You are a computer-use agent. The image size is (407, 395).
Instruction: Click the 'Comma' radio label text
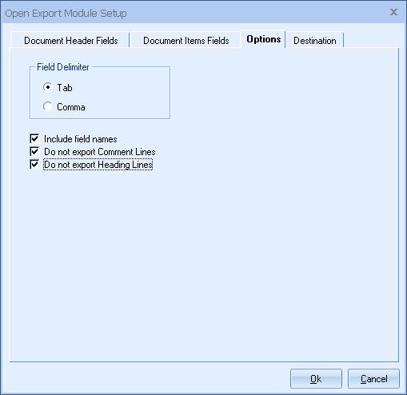click(x=71, y=107)
